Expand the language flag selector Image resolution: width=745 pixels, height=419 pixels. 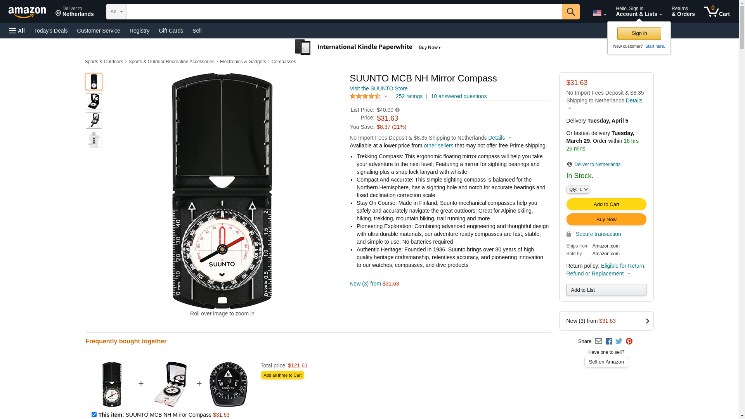tap(599, 14)
